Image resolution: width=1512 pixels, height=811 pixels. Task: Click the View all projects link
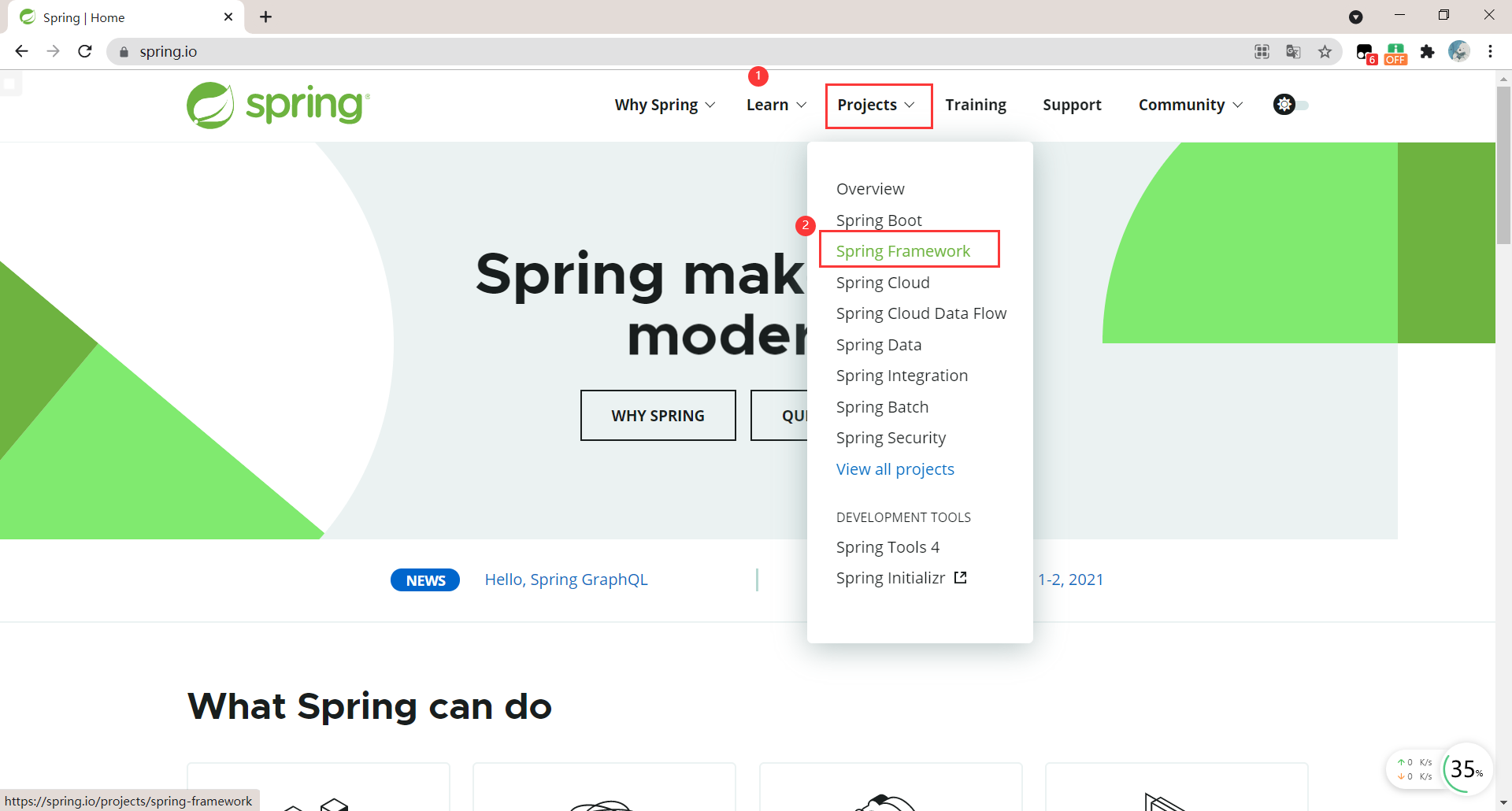point(895,469)
